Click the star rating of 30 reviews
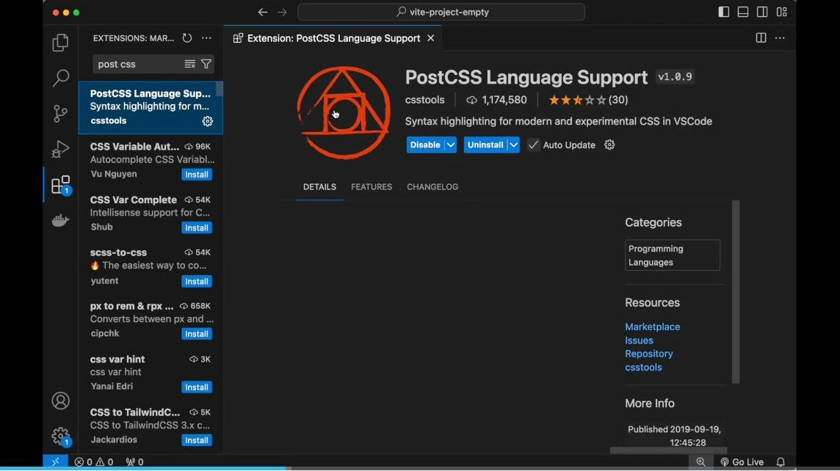This screenshot has width=840, height=471. pyautogui.click(x=587, y=100)
